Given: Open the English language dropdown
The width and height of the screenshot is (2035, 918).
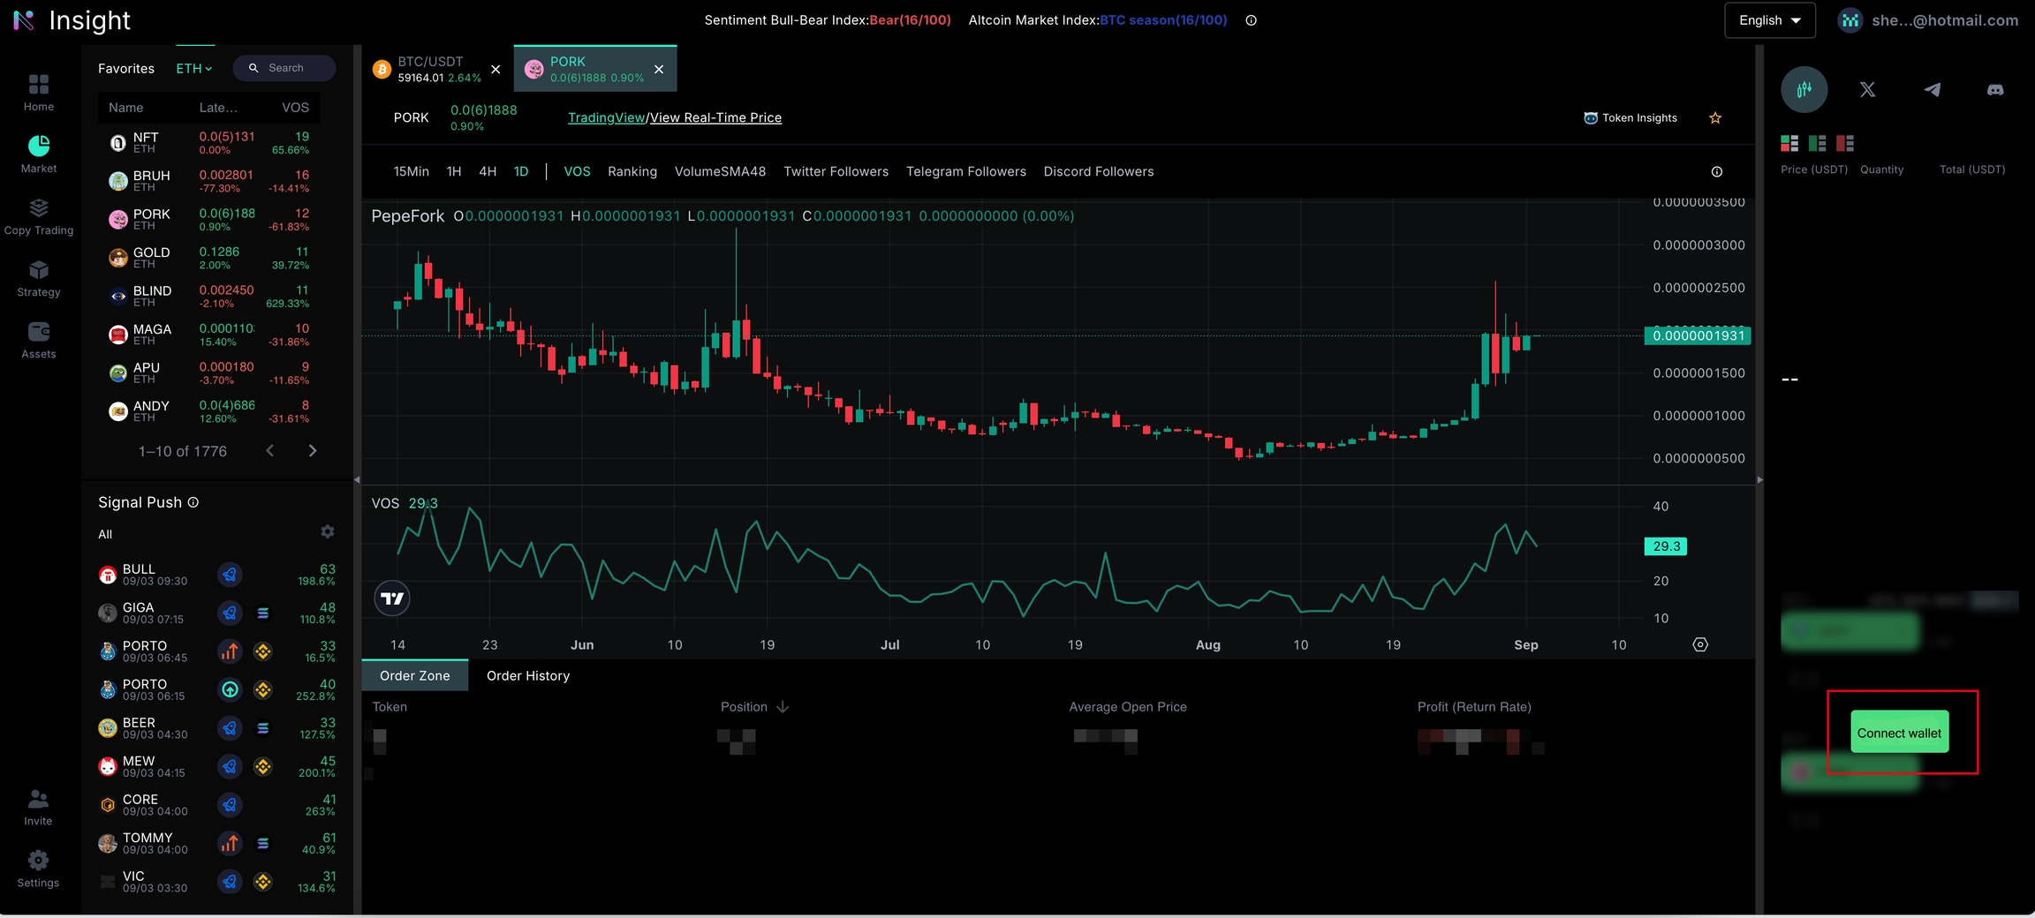Looking at the screenshot, I should 1769,20.
